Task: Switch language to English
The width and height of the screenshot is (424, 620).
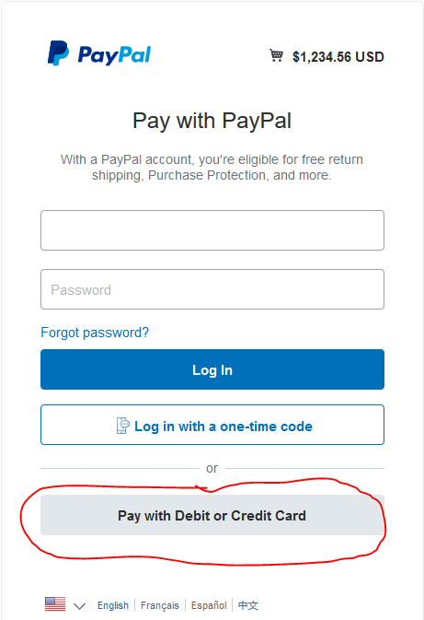Action: pyautogui.click(x=113, y=605)
